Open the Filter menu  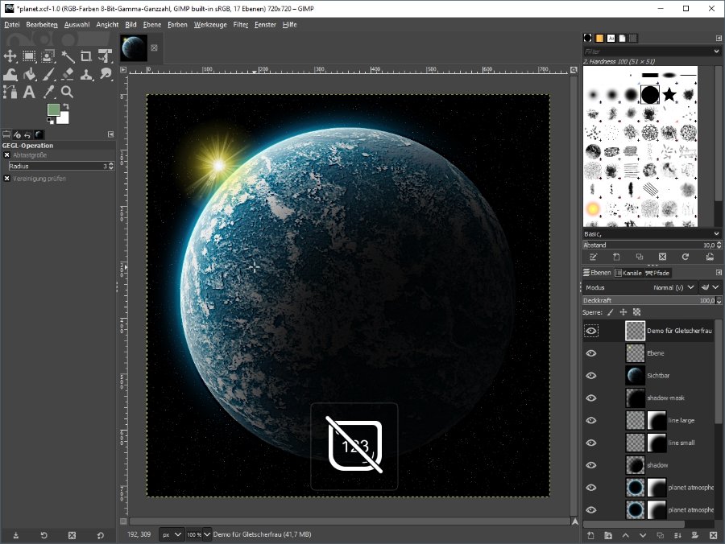pyautogui.click(x=241, y=25)
